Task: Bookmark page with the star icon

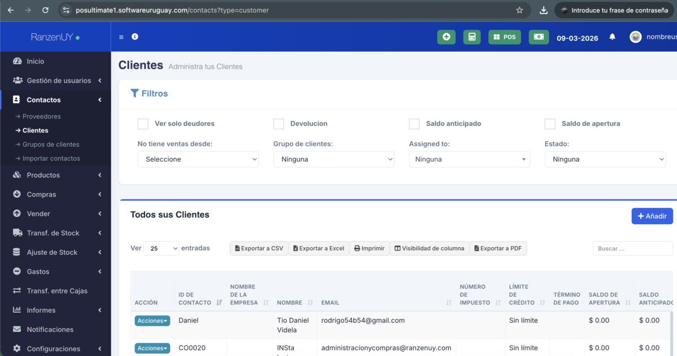Action: point(519,10)
